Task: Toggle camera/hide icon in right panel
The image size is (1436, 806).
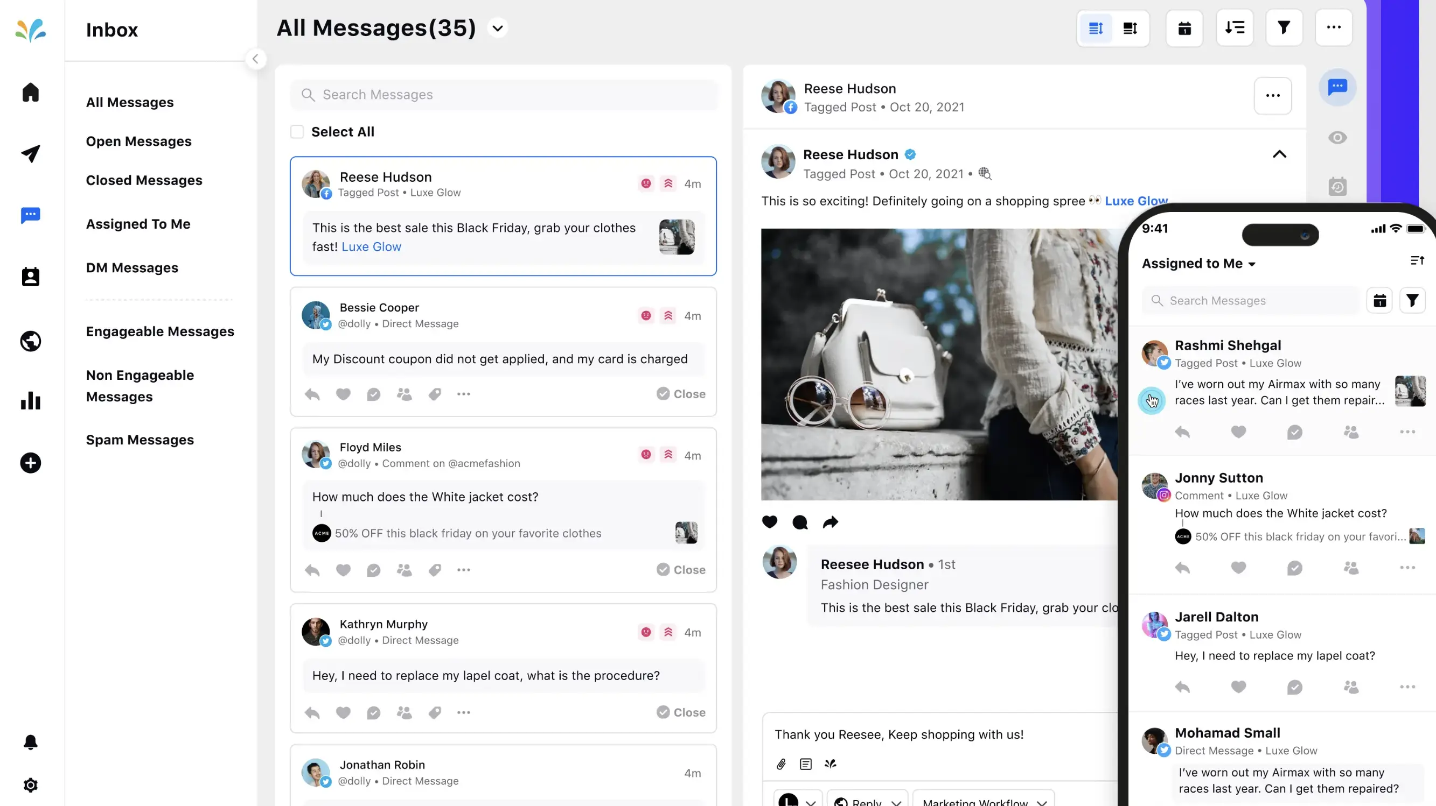Action: coord(1339,138)
